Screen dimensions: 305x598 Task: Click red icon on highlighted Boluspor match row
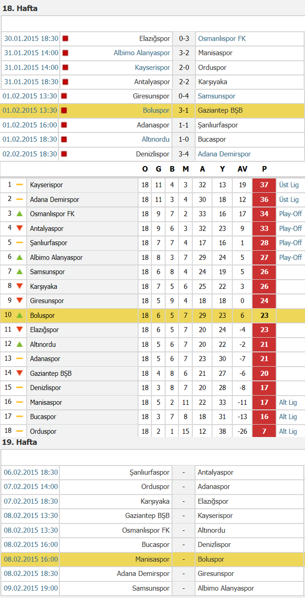pos(64,110)
